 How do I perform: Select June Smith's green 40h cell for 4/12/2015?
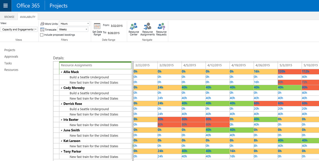(x=217, y=130)
